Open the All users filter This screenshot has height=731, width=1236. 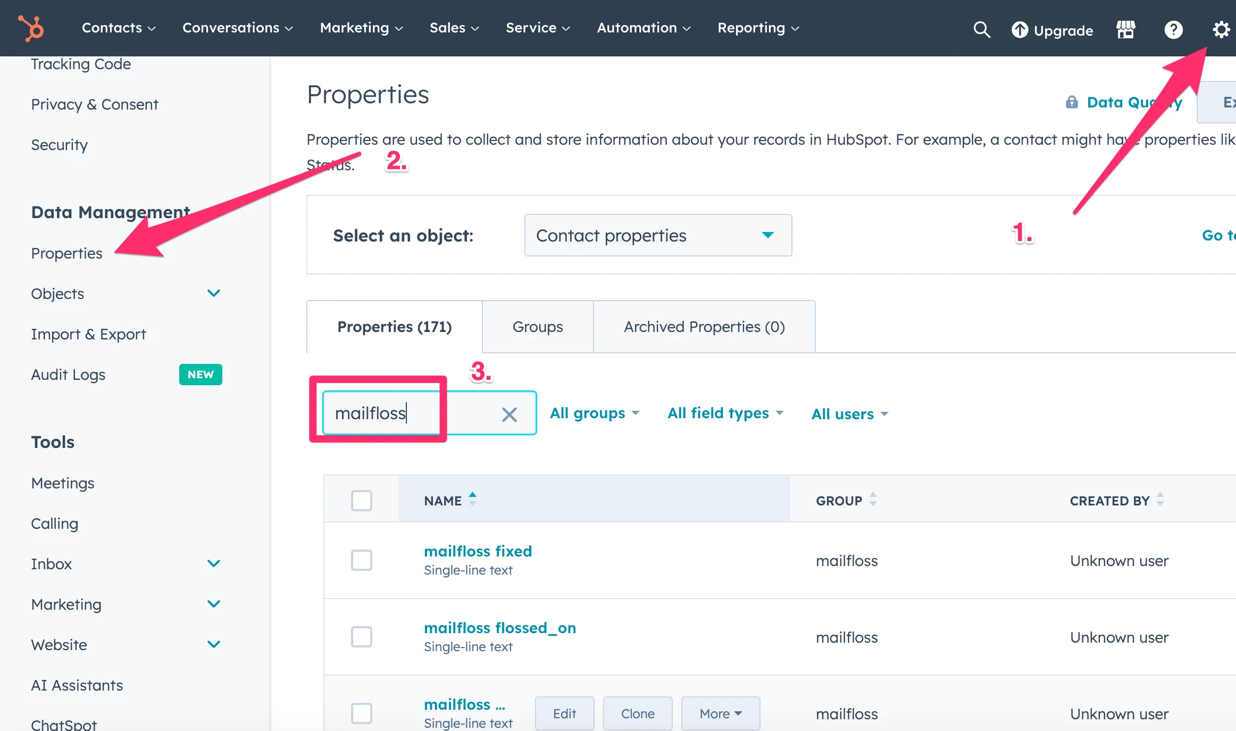coord(850,414)
